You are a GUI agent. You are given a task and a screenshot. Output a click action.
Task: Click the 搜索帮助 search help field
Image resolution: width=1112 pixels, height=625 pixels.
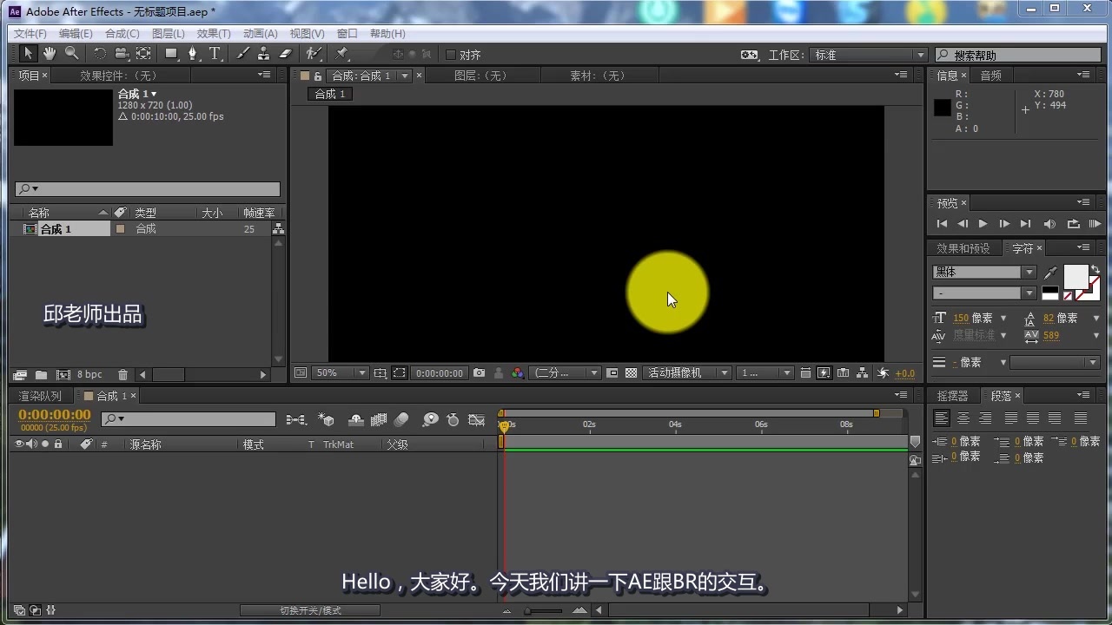[1016, 55]
